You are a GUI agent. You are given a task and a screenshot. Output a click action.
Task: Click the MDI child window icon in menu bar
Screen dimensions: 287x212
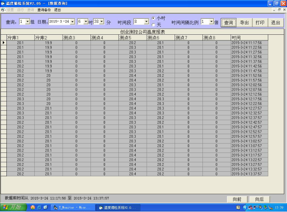tap(3, 10)
